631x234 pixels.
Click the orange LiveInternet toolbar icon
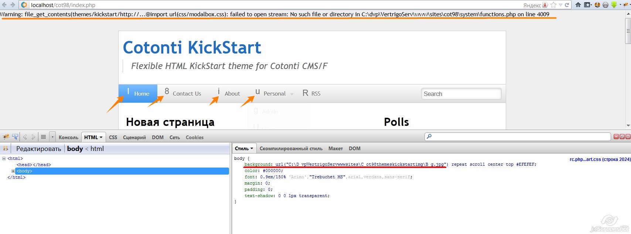click(597, 5)
